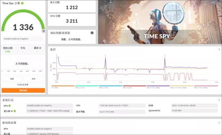Toggle the red GPU 负载 (%) legend line
This screenshot has height=135, width=222.
tap(134, 87)
